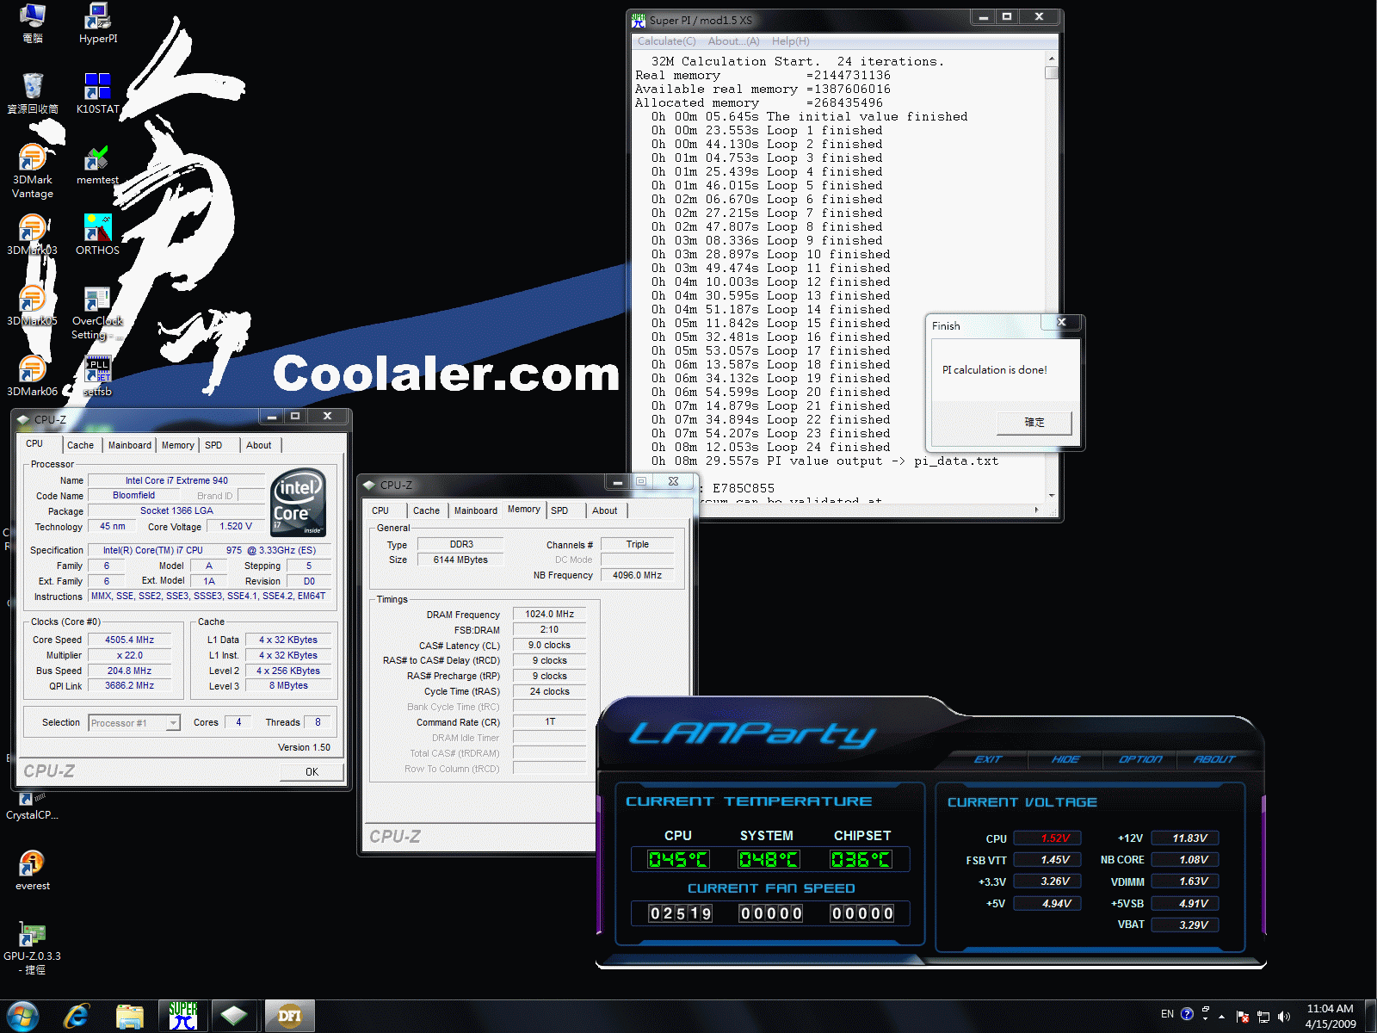Select Mainboard tab in right CPU-Z window

476,510
